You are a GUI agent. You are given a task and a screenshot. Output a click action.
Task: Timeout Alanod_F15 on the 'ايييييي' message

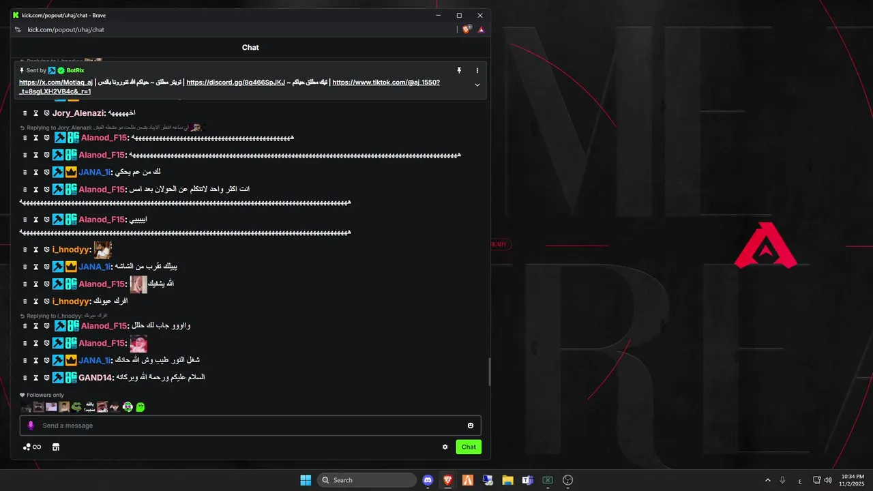[x=36, y=220]
